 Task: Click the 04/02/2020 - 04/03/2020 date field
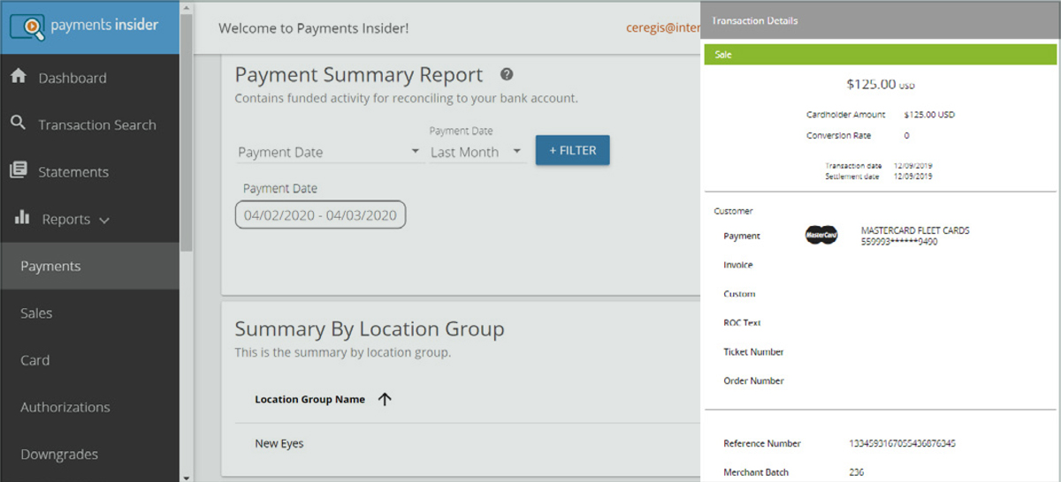(x=320, y=215)
